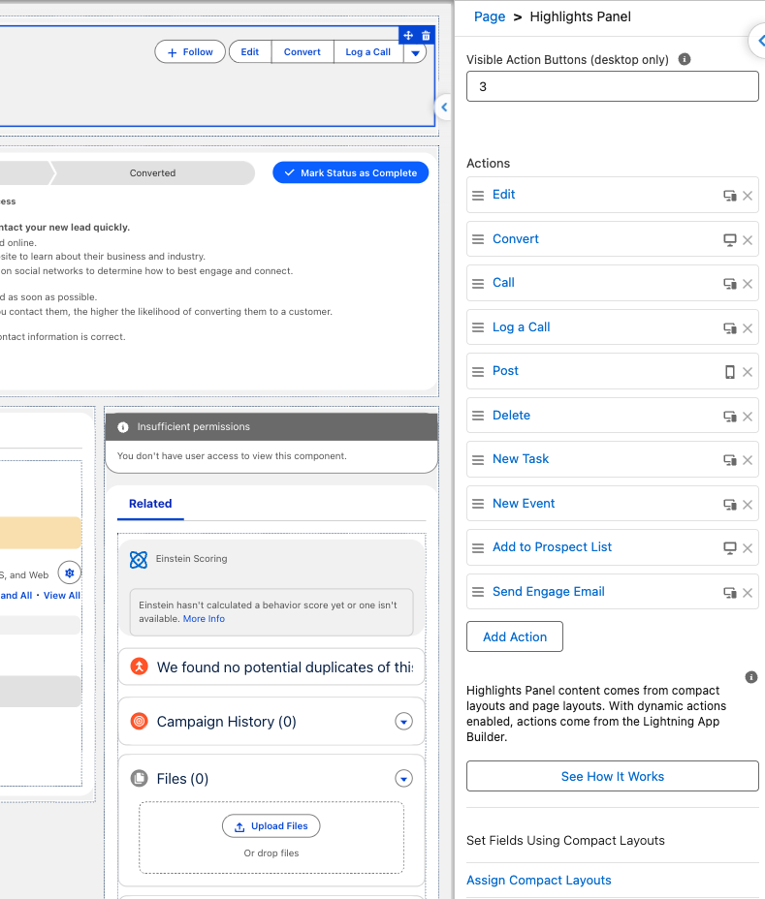Image resolution: width=765 pixels, height=899 pixels.
Task: Remove the Post action
Action: point(748,372)
